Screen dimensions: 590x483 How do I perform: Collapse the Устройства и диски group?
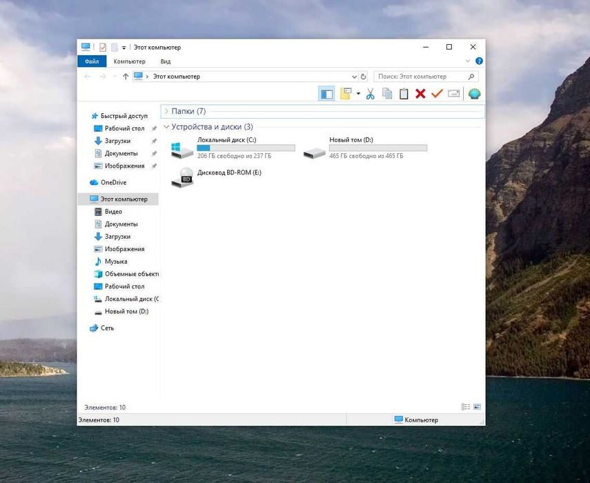[x=166, y=127]
